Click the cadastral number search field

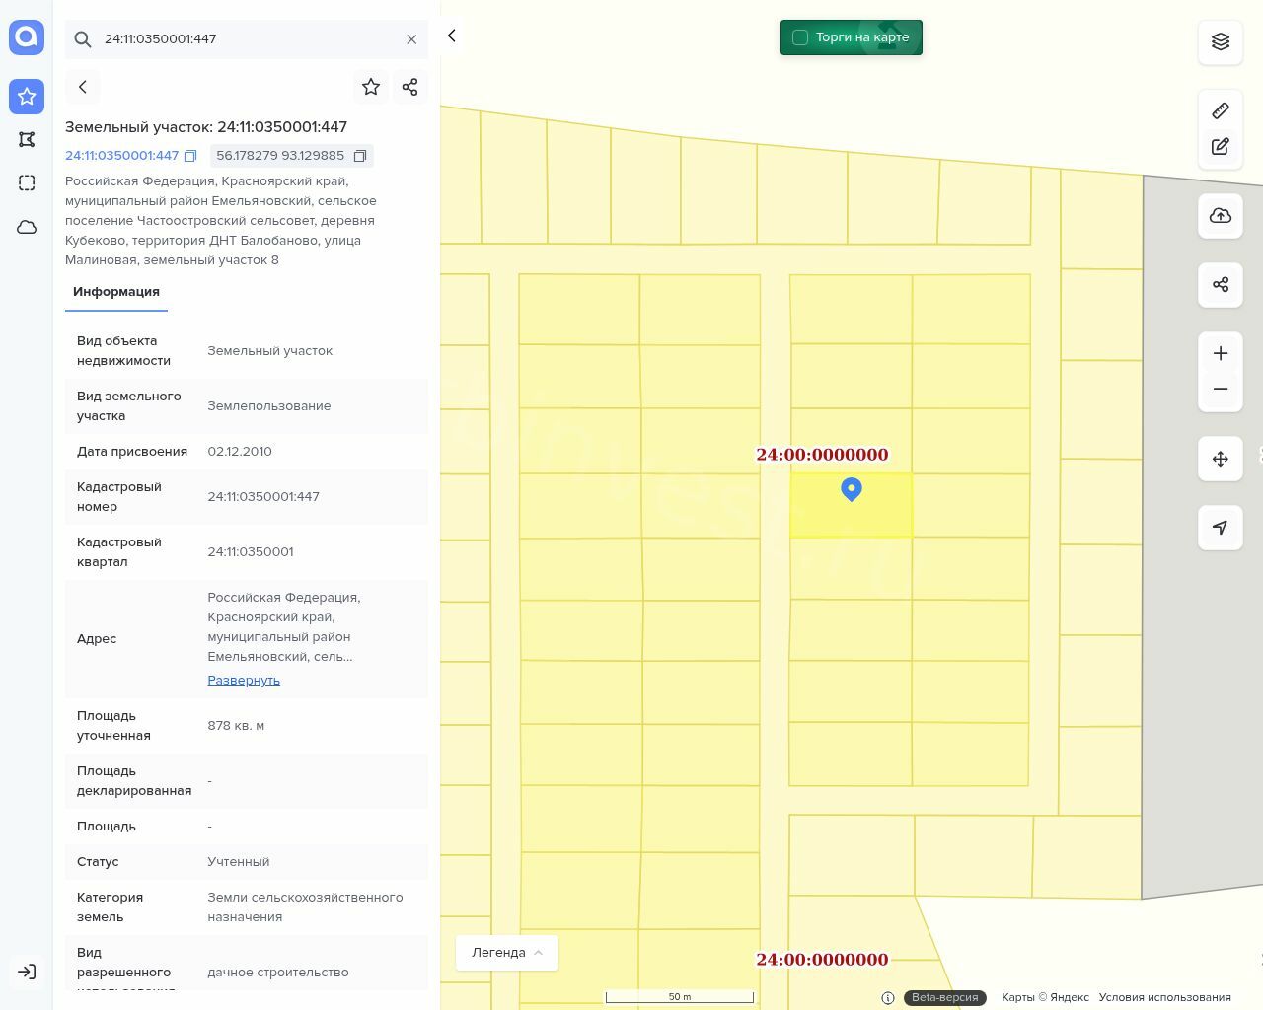(247, 39)
